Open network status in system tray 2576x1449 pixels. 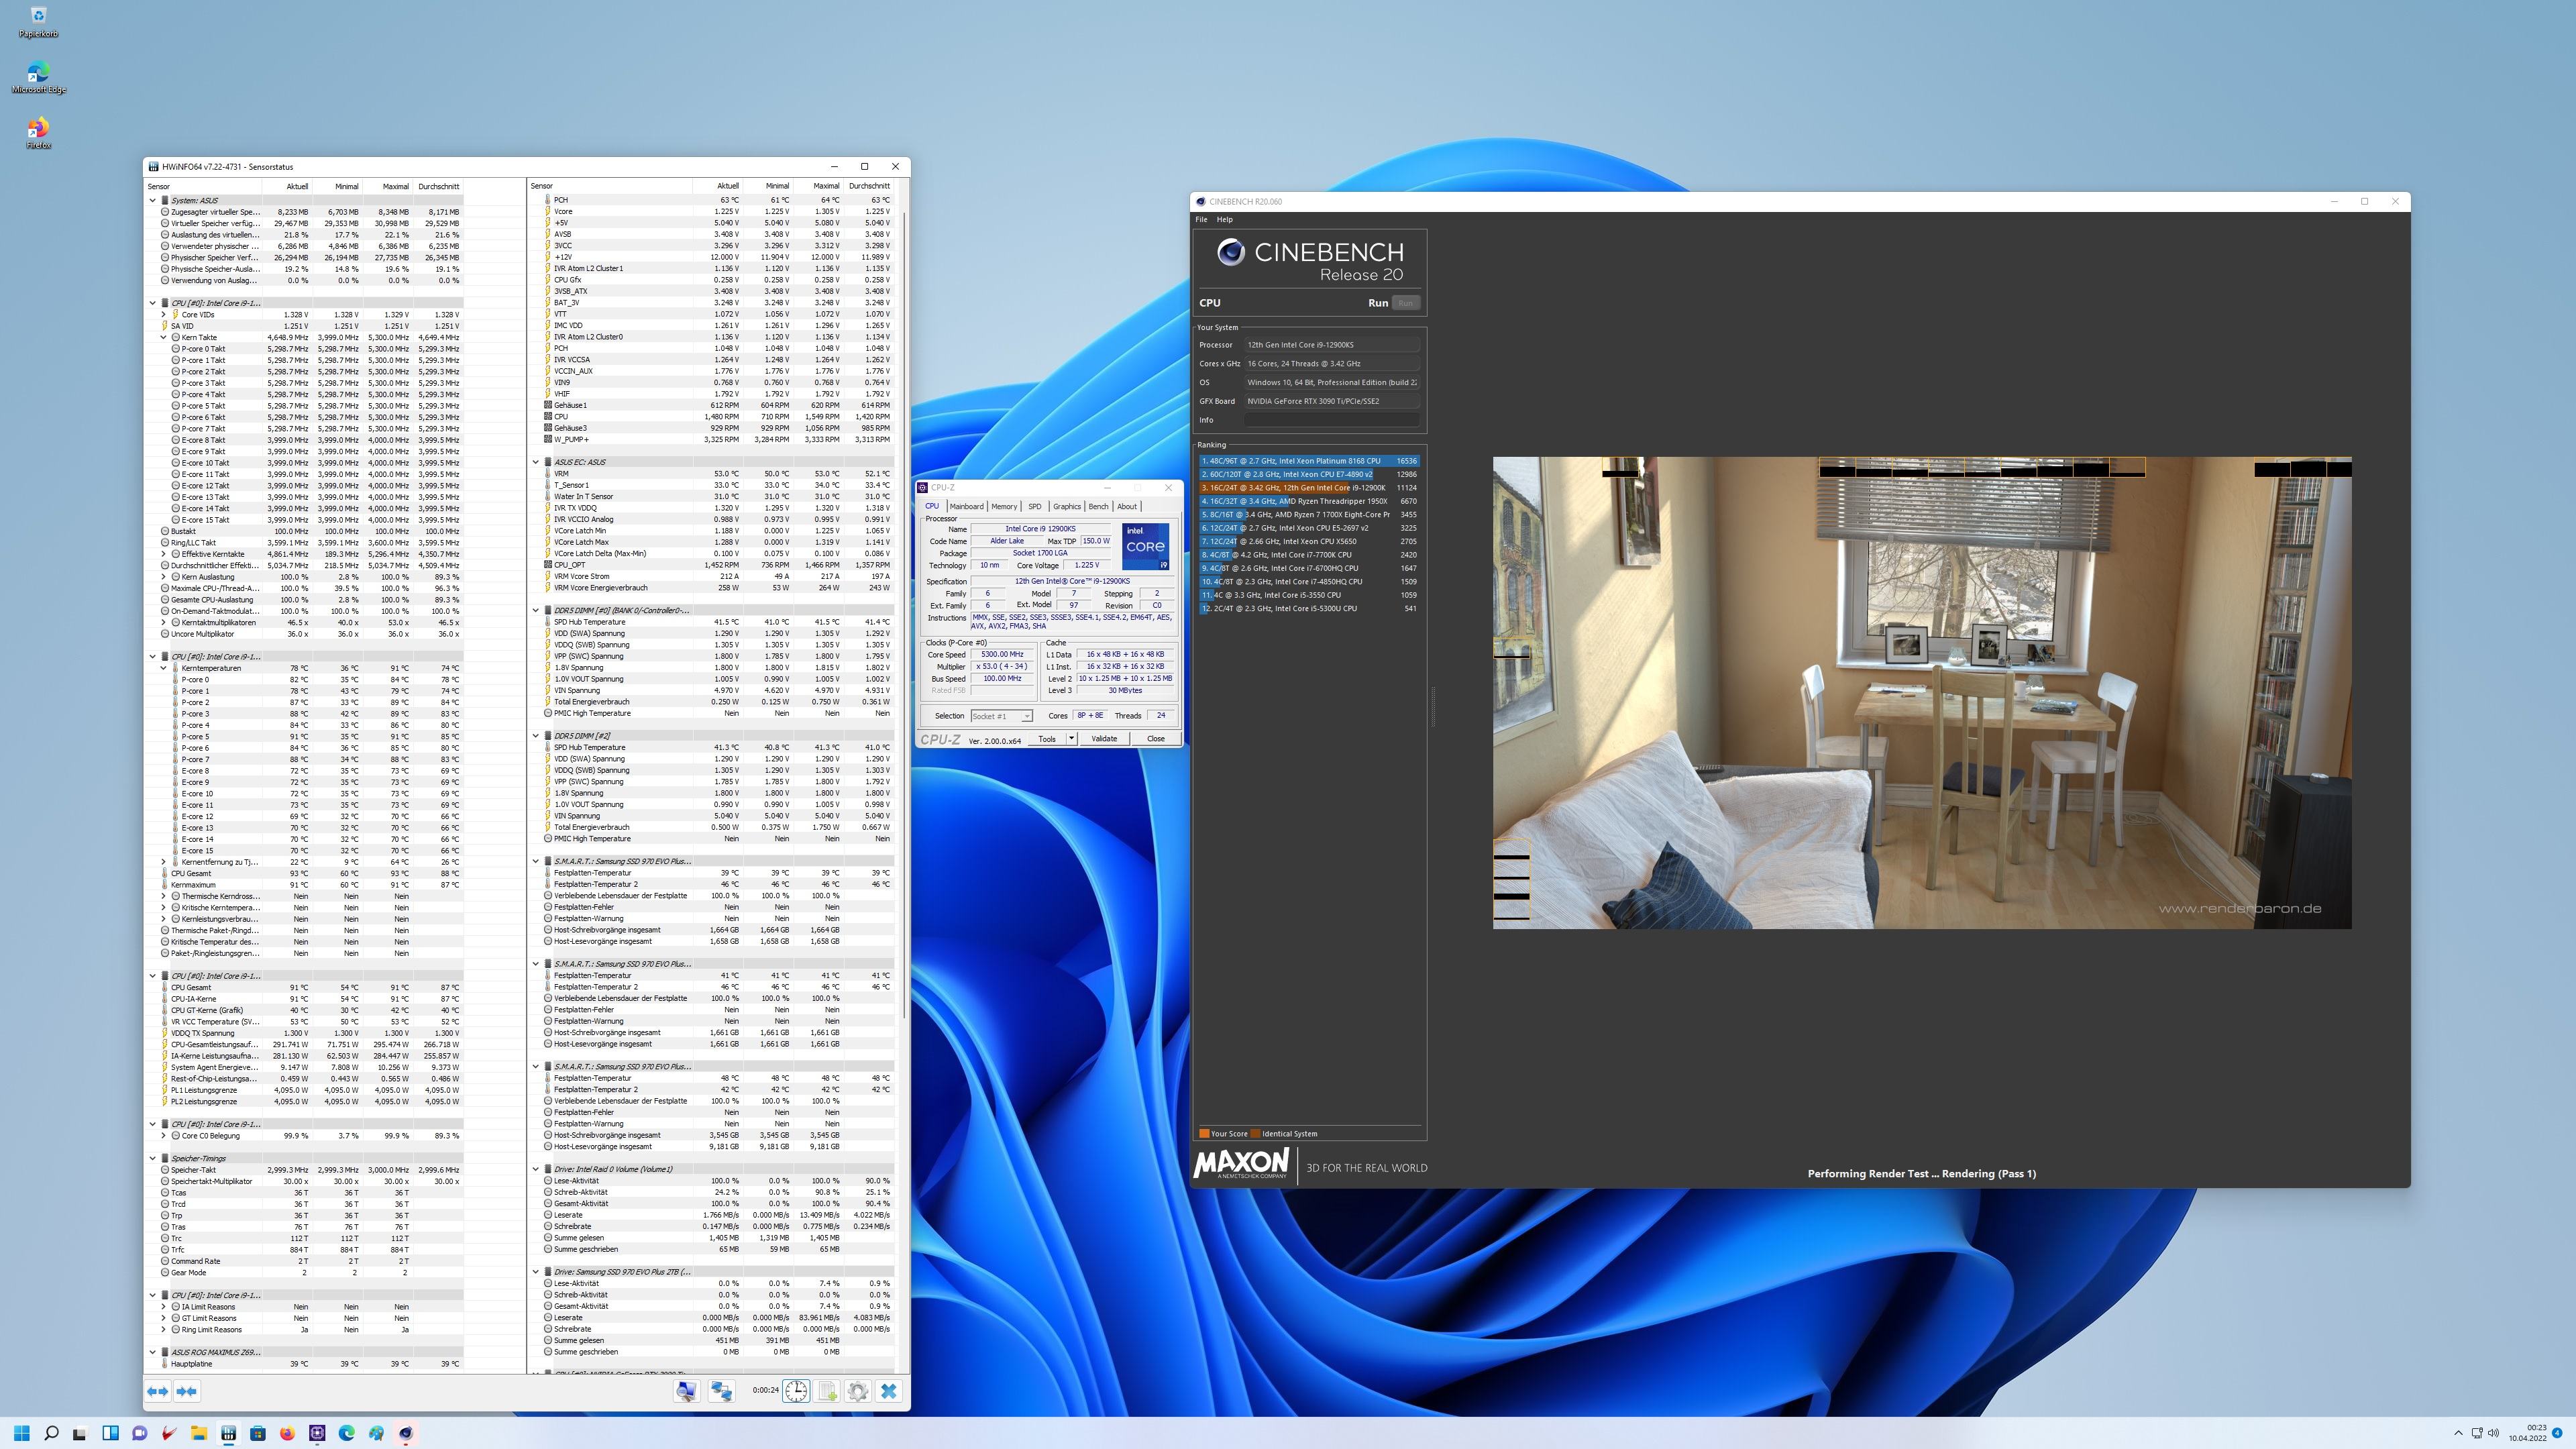[x=2476, y=1433]
